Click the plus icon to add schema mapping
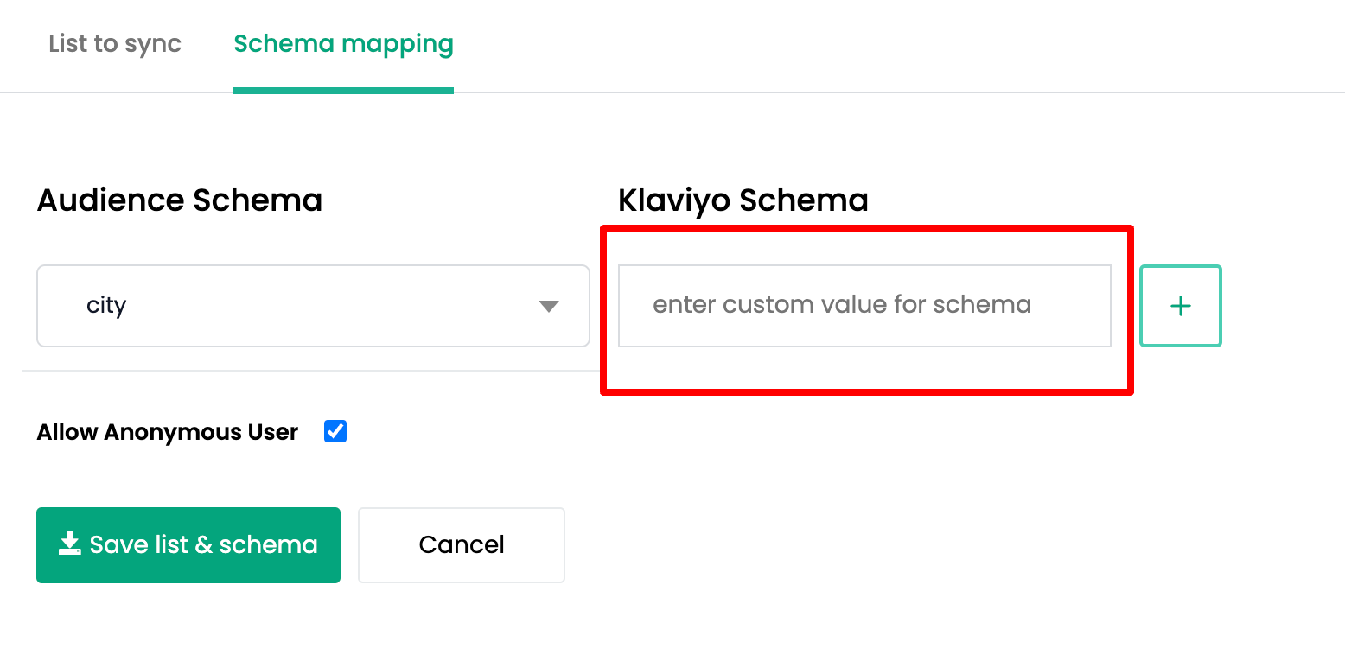 point(1180,306)
